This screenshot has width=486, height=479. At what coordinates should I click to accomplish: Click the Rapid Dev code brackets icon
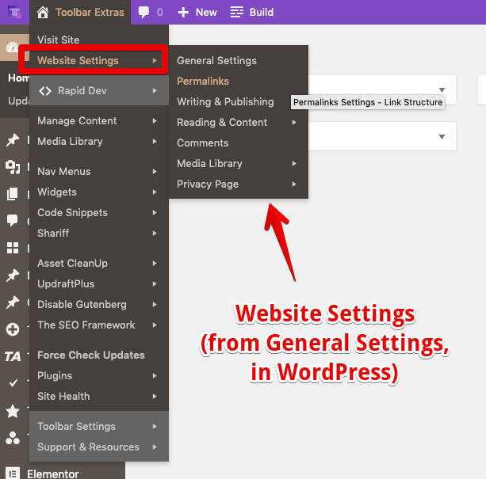[x=45, y=91]
